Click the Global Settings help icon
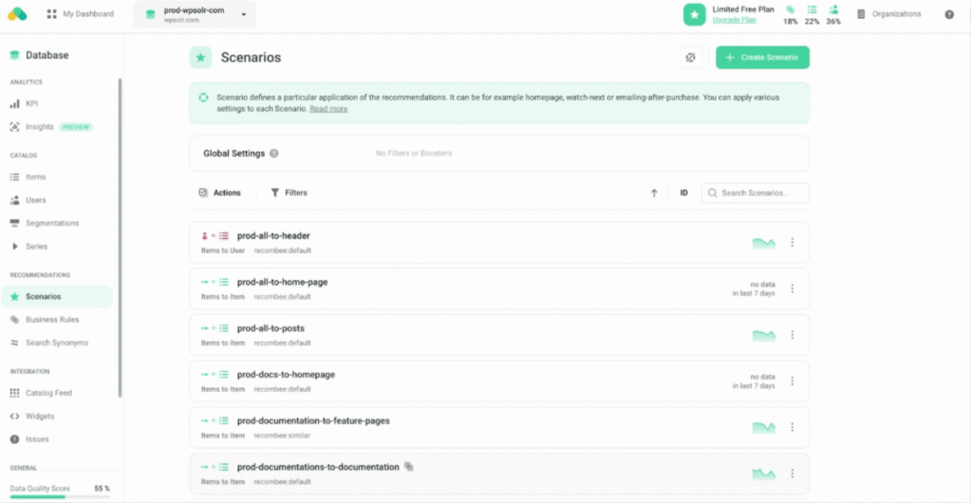 pyautogui.click(x=274, y=154)
